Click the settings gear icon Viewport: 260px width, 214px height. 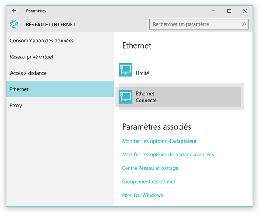14,24
